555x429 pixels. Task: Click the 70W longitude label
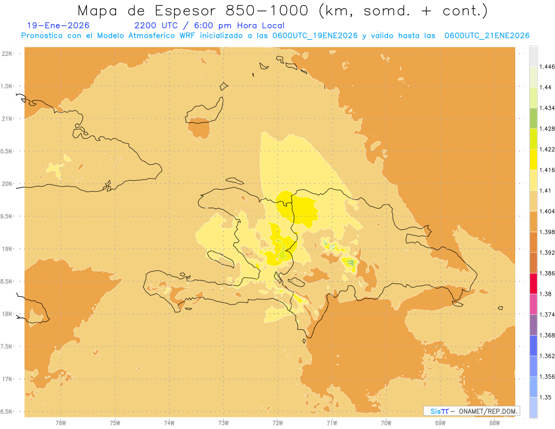tap(386, 423)
